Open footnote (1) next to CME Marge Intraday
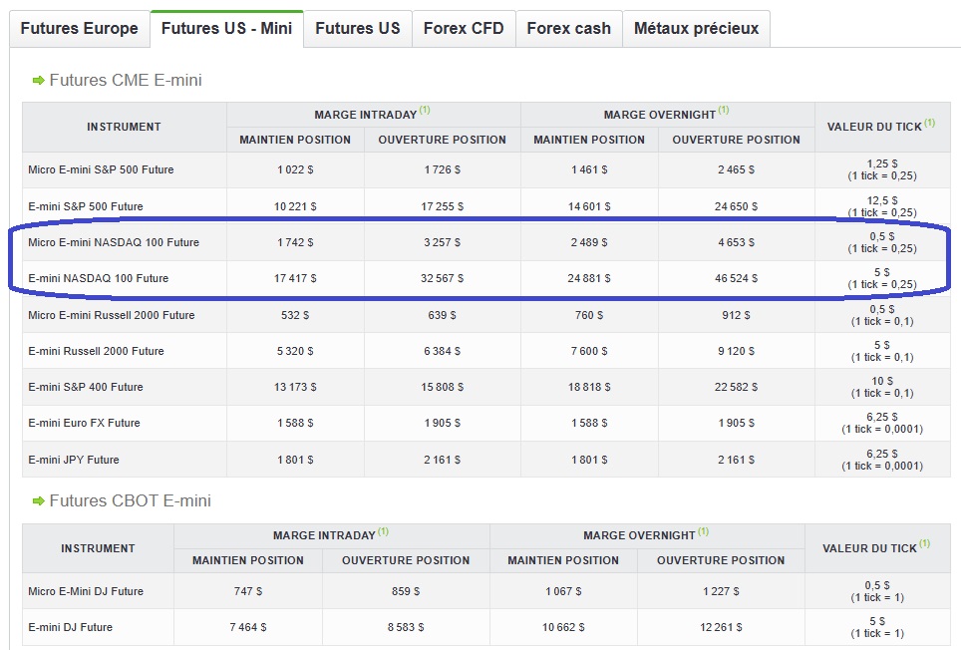Viewport: 961px width, 650px height. coord(425,111)
